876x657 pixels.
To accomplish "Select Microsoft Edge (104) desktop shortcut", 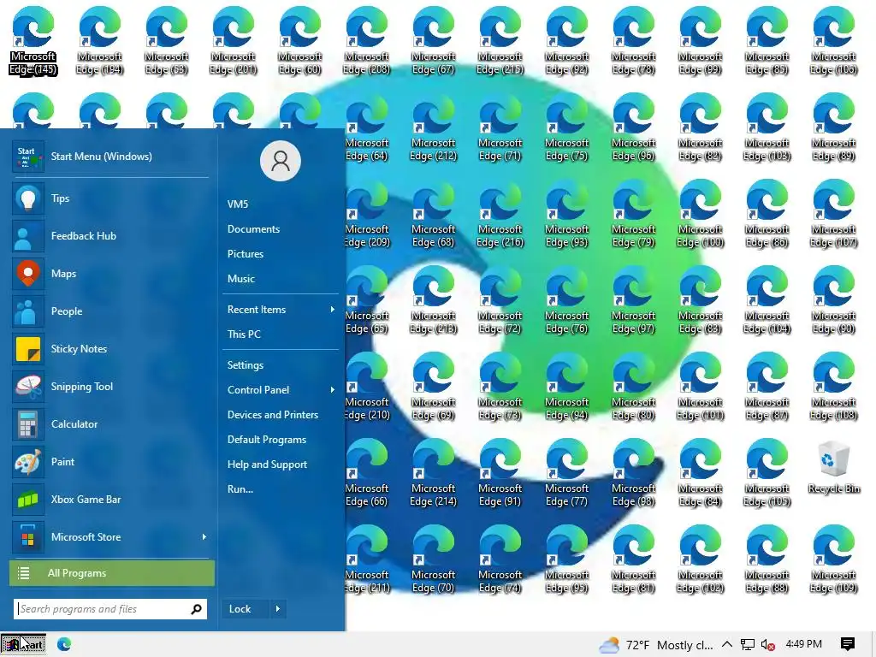I will (x=766, y=300).
